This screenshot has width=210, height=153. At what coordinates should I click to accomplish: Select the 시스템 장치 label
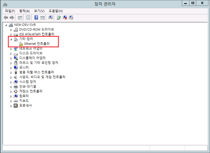28,82
